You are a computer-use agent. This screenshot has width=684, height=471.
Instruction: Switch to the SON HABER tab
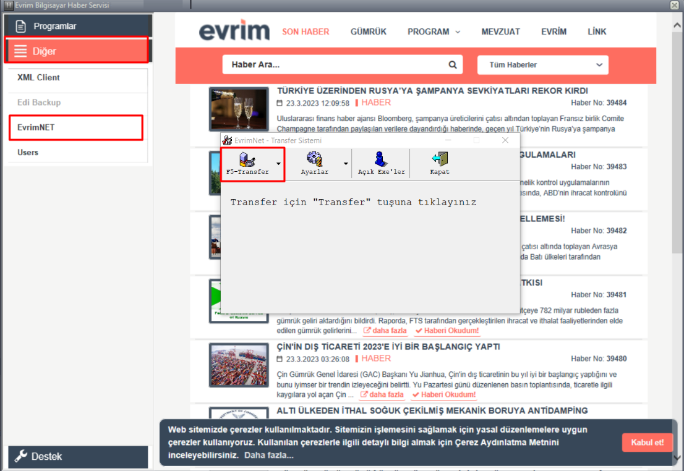coord(306,32)
